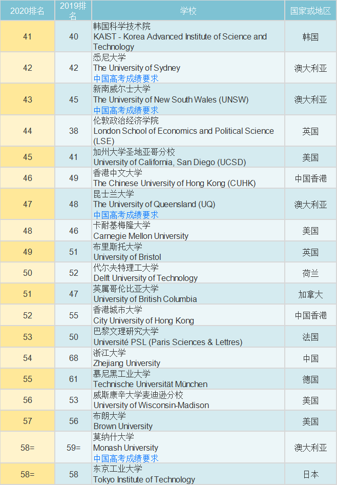
Task: Click 2020 rank 41 cell
Action: [28, 36]
